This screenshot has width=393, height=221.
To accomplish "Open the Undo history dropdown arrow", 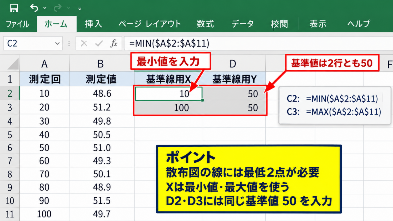I will (x=45, y=8).
